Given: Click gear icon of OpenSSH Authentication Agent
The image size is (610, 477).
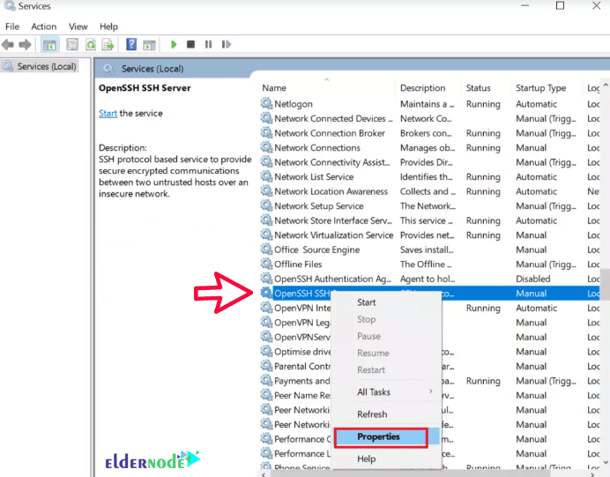Looking at the screenshot, I should pos(266,279).
